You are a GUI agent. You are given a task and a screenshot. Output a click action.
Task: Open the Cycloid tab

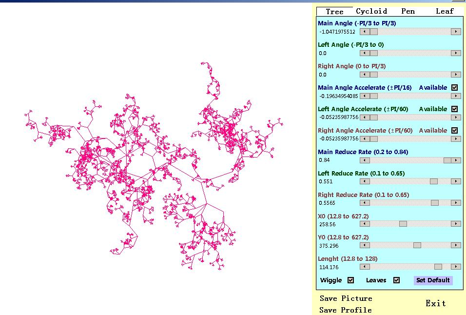point(371,11)
